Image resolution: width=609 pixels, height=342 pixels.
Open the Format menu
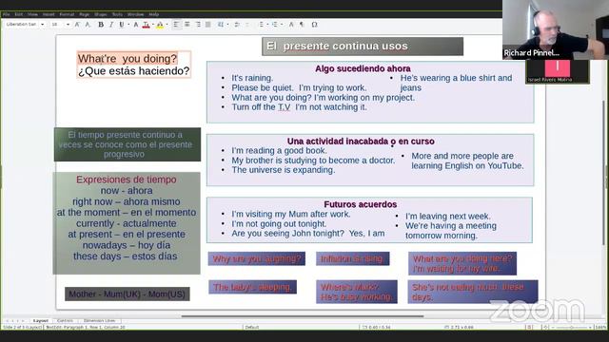pyautogui.click(x=67, y=14)
